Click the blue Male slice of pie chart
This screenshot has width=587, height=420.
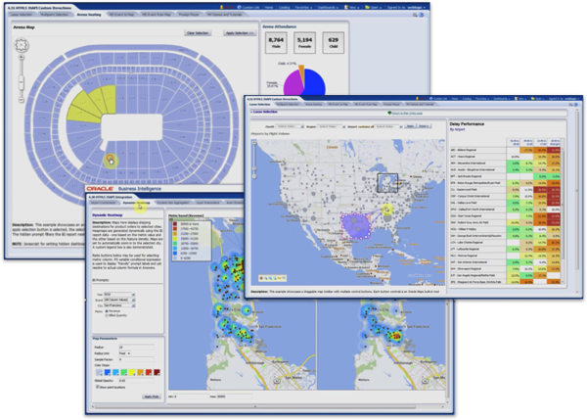pyautogui.click(x=314, y=83)
